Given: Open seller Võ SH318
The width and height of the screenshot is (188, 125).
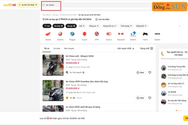Looking at the screenshot, I should pyautogui.click(x=172, y=92).
